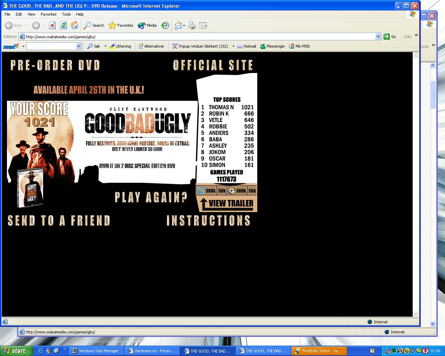Open the MSN logo dropdown arrow
Viewport: 445px width, 356px height.
click(x=23, y=46)
